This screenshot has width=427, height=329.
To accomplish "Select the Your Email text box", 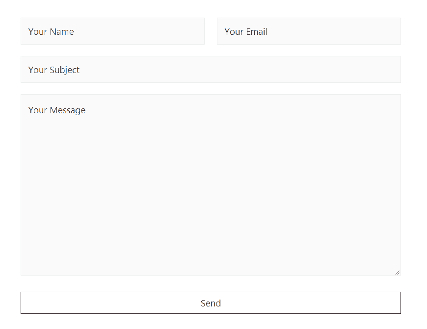I will tap(309, 31).
